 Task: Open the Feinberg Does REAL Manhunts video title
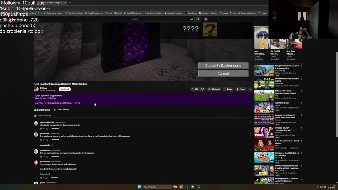(x=287, y=180)
